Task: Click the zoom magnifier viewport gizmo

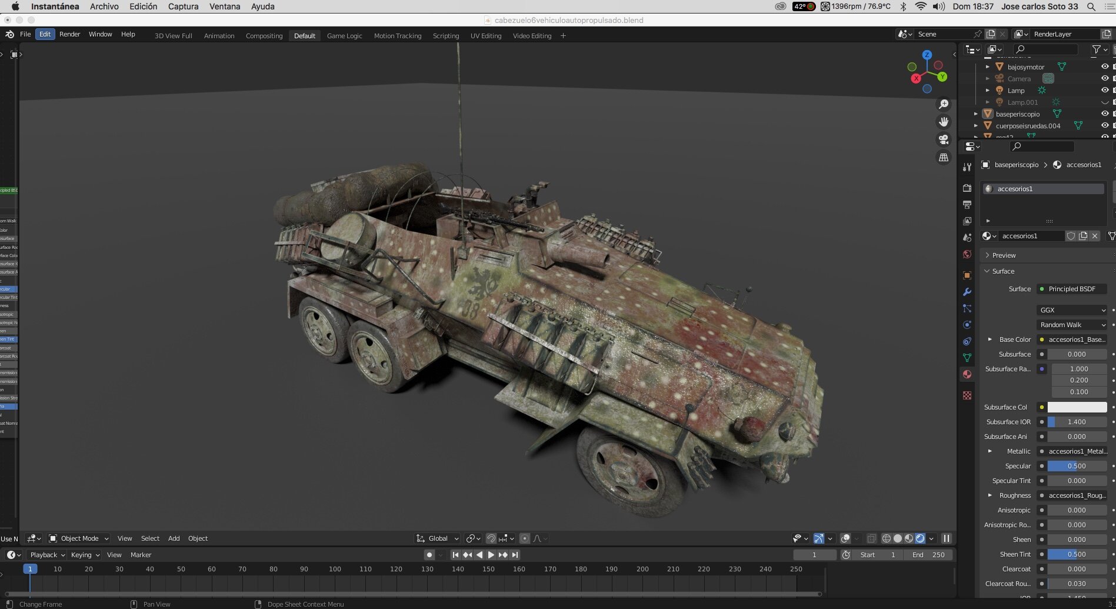Action: tap(944, 104)
